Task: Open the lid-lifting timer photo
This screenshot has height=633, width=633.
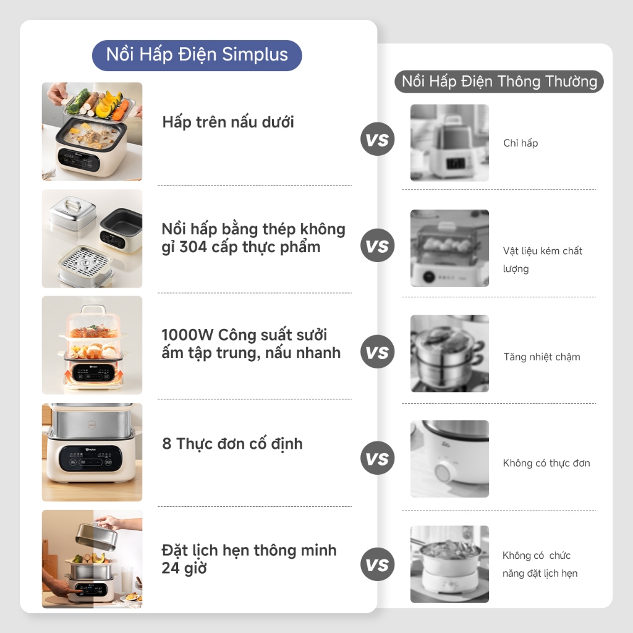Action: pyautogui.click(x=92, y=559)
